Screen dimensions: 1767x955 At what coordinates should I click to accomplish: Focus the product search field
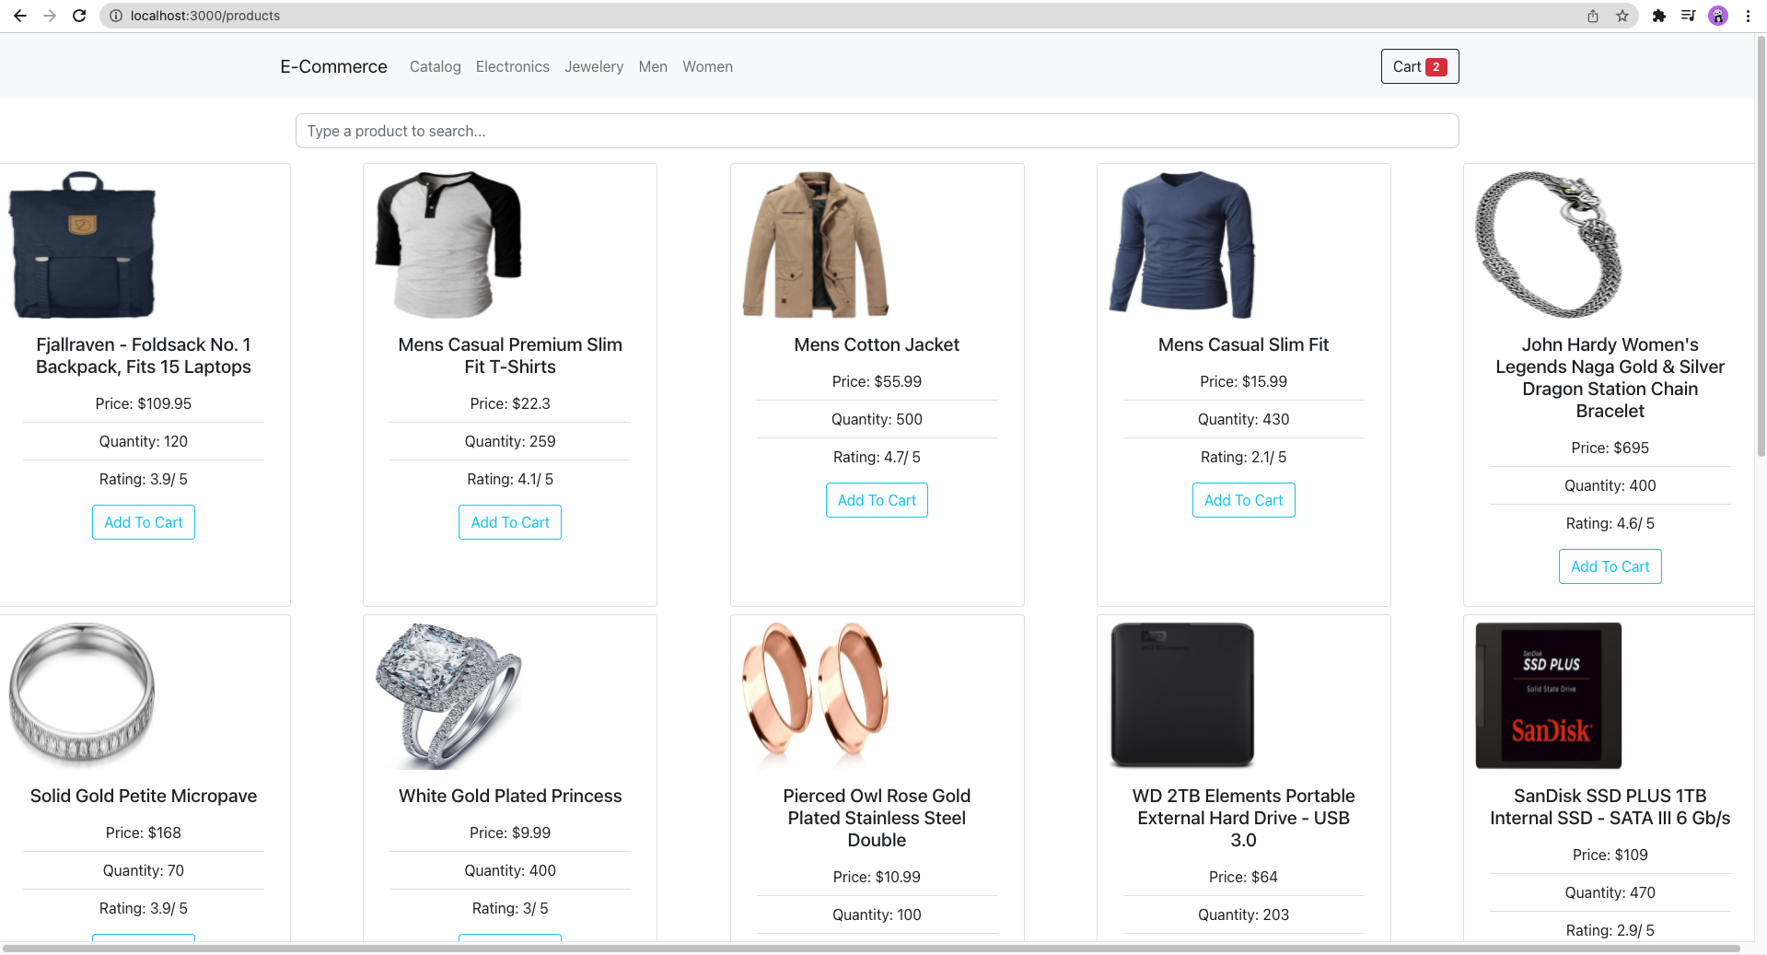(877, 131)
